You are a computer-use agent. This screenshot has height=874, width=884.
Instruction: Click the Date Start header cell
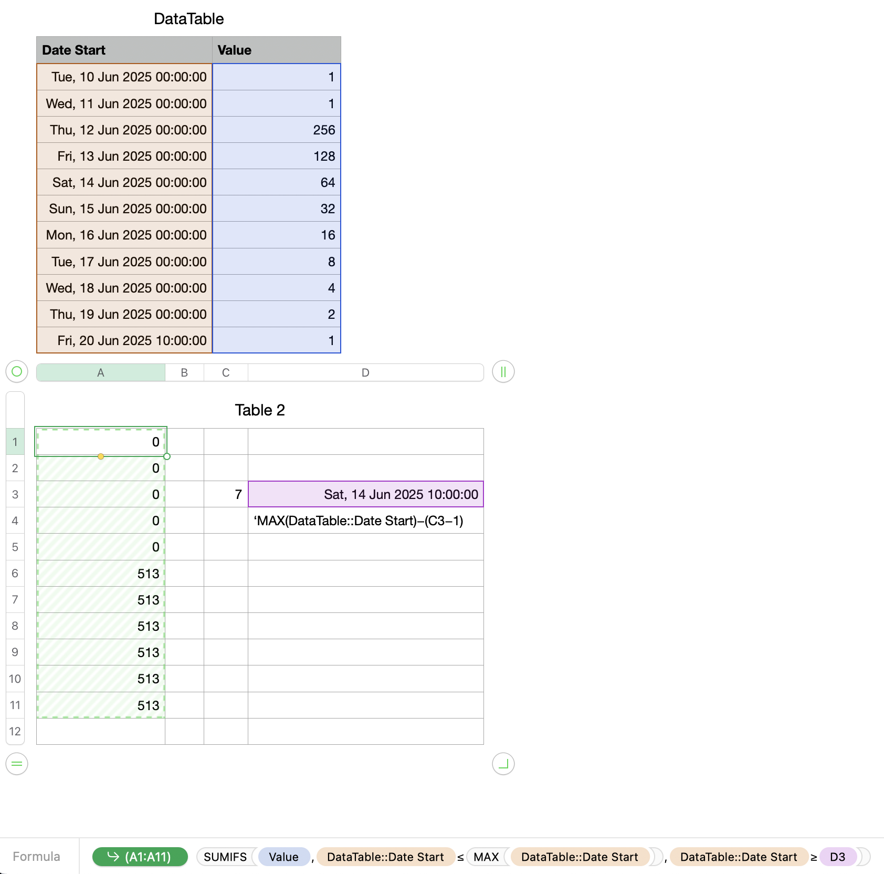(x=124, y=50)
